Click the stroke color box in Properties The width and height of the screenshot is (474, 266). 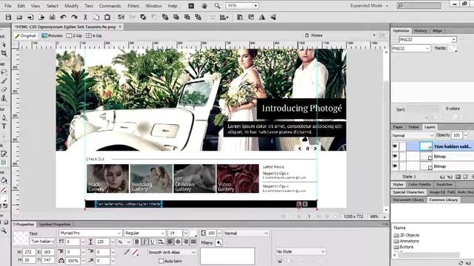135,252
